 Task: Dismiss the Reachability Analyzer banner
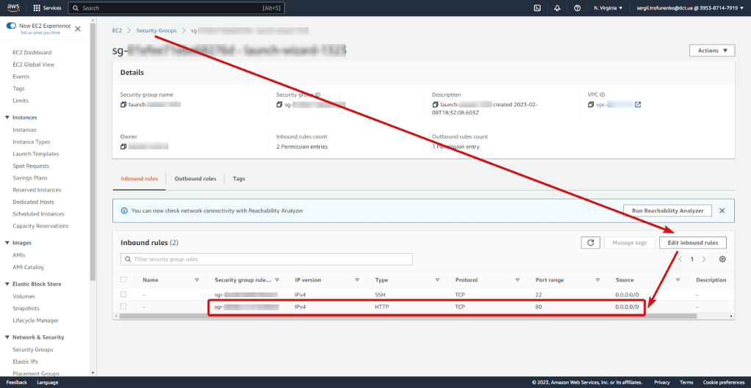coord(722,211)
